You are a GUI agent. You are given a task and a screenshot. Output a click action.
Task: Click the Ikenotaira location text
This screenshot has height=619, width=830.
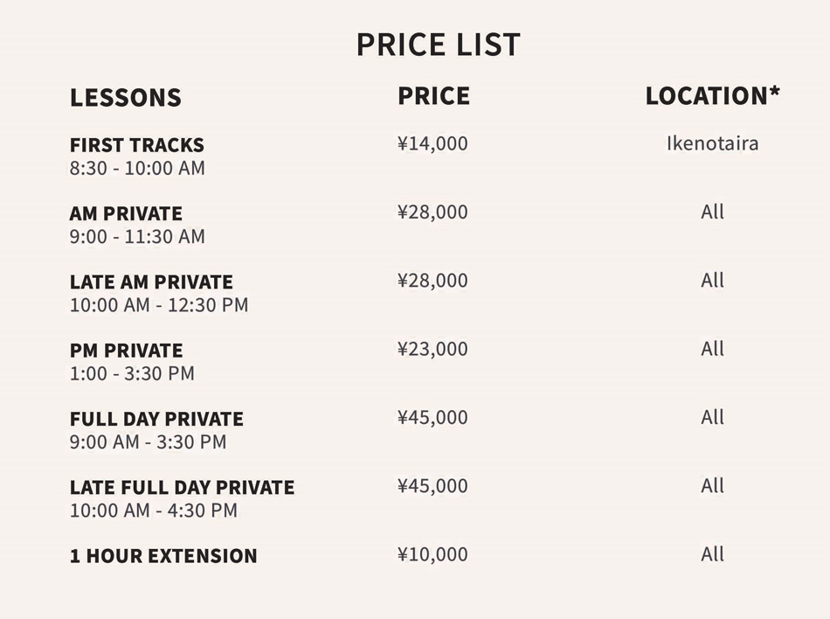pyautogui.click(x=712, y=143)
